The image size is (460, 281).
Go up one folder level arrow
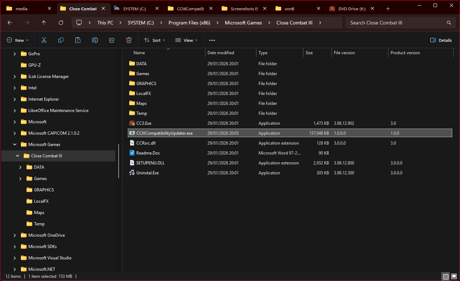tap(44, 23)
